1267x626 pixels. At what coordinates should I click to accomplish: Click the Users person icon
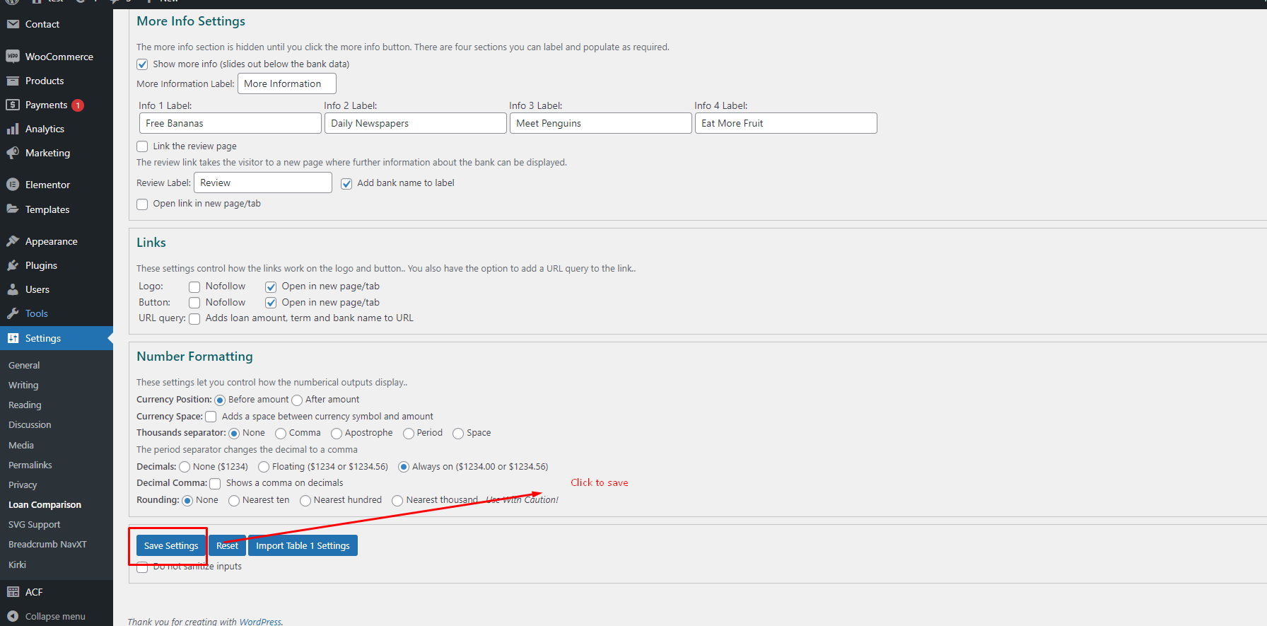tap(13, 289)
